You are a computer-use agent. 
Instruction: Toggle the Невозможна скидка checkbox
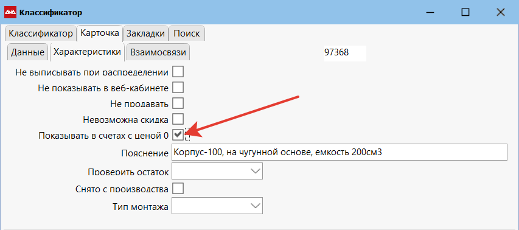pos(178,119)
